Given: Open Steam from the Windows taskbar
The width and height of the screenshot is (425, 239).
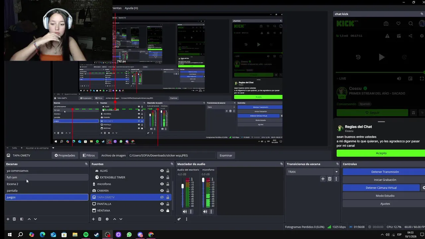Looking at the screenshot, I should pyautogui.click(x=97, y=235).
